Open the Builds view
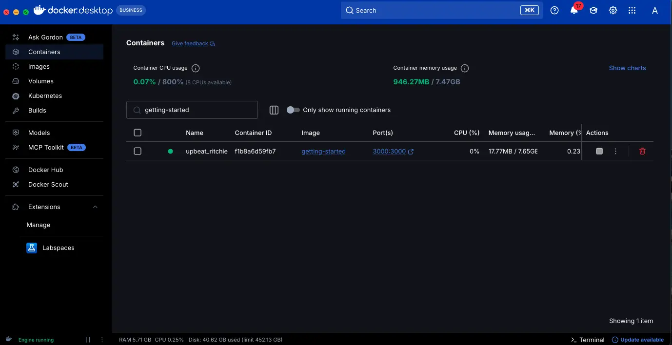Viewport: 672px width, 345px height. [37, 110]
